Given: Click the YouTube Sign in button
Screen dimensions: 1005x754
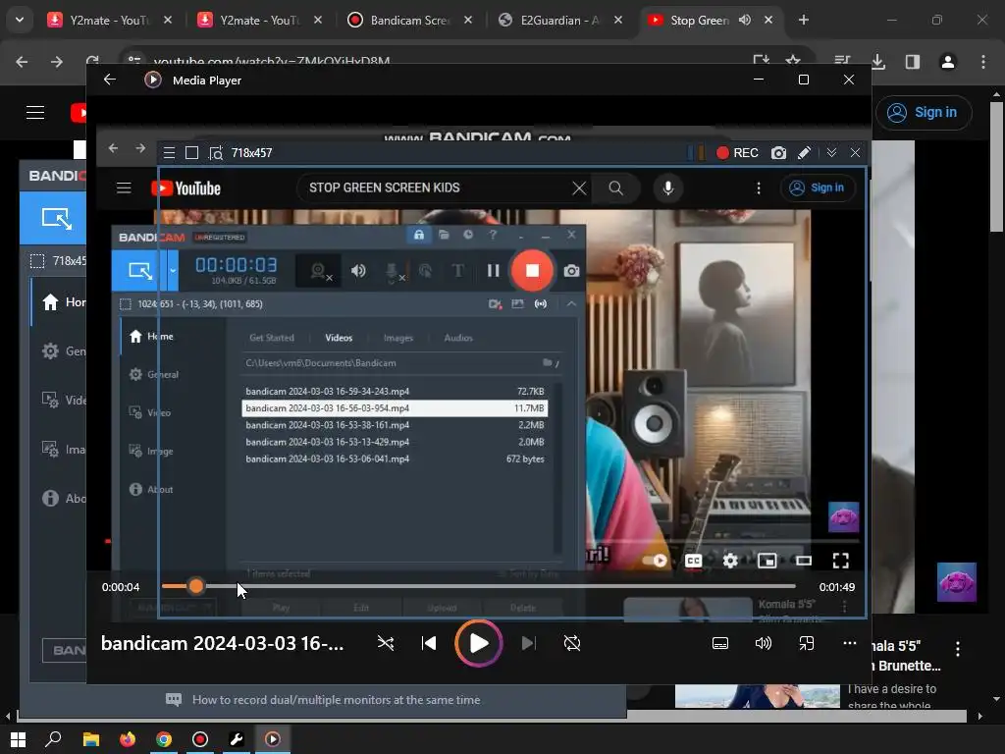Looking at the screenshot, I should click(x=924, y=112).
